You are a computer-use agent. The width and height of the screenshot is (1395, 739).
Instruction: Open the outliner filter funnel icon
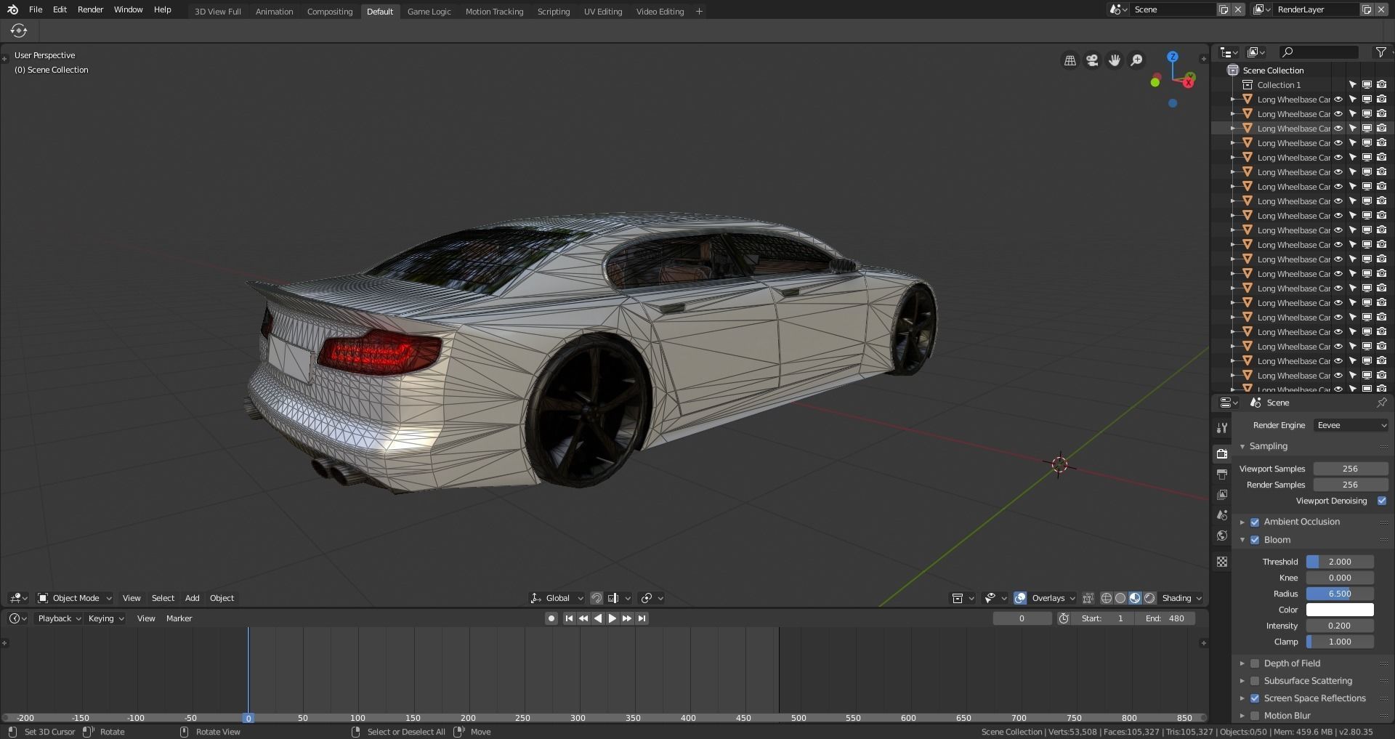click(x=1380, y=52)
